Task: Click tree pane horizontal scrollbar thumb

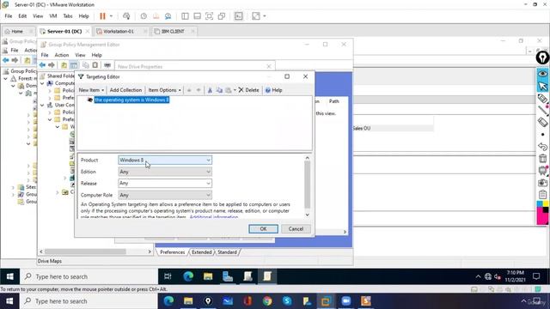Action: point(85,251)
